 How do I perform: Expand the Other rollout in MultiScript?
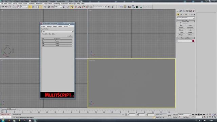pos(57,45)
